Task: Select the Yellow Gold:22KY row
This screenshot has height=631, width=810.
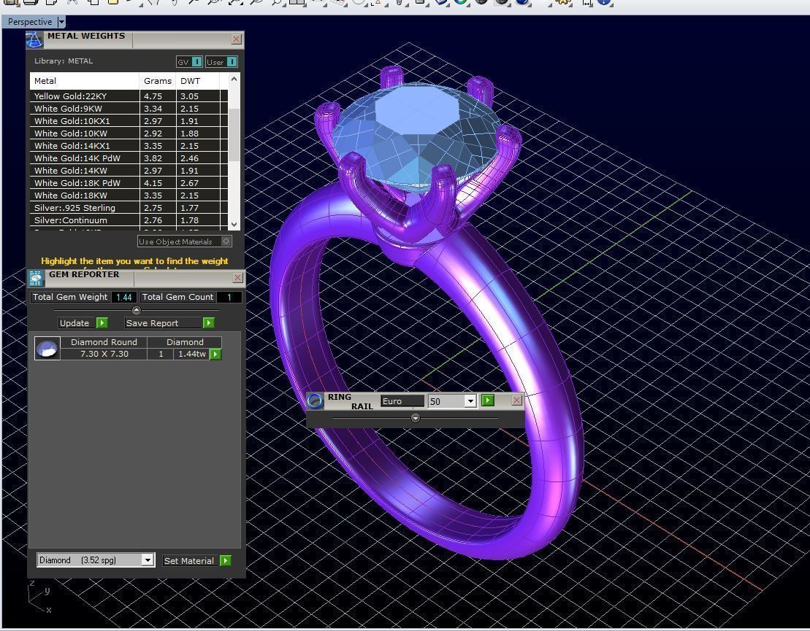Action: (129, 96)
